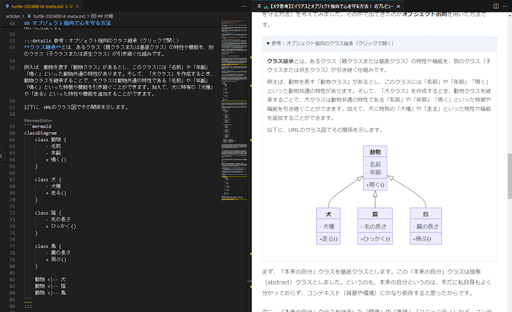
Task: Close the preview tab with its X
Action: [398, 6]
